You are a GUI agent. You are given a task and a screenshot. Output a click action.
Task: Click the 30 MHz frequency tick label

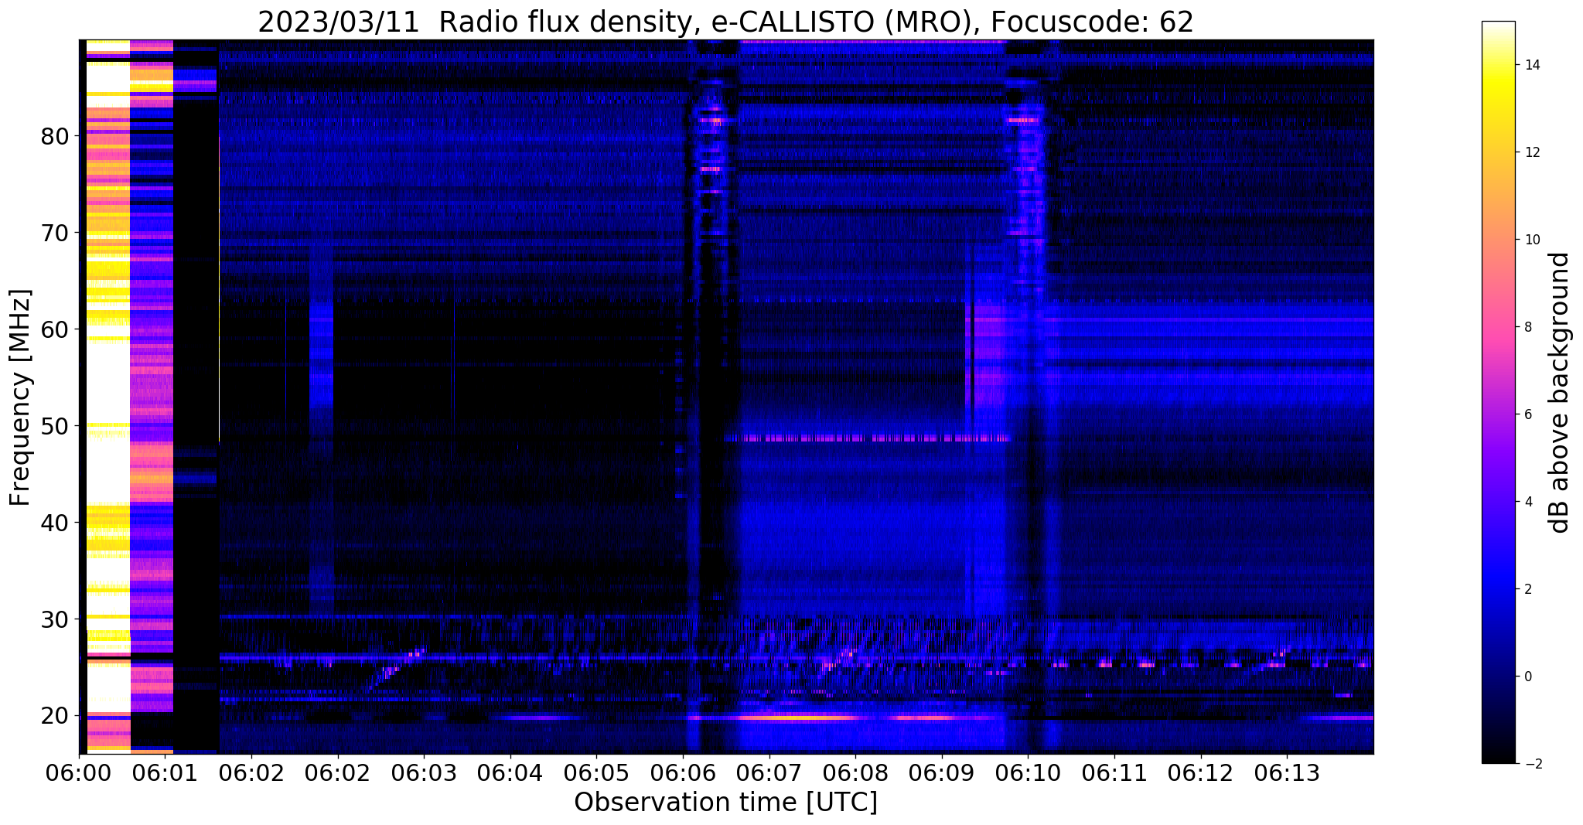click(x=54, y=619)
